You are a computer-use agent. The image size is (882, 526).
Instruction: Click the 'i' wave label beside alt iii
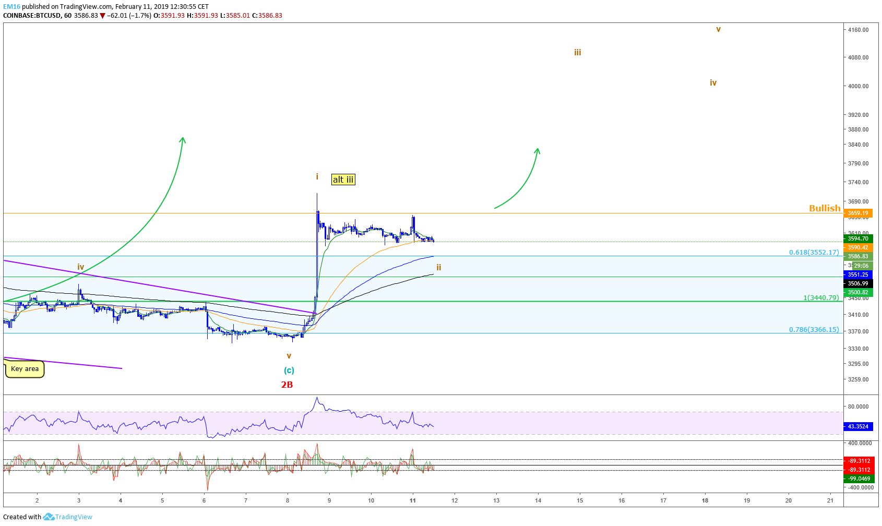317,177
